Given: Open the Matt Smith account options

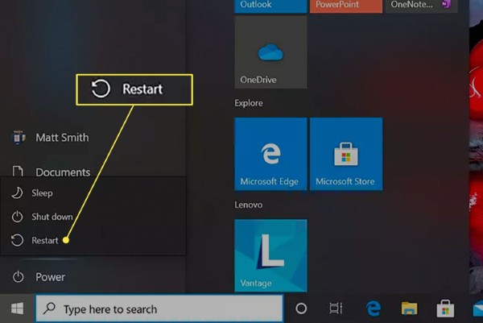Looking at the screenshot, I should (61, 138).
